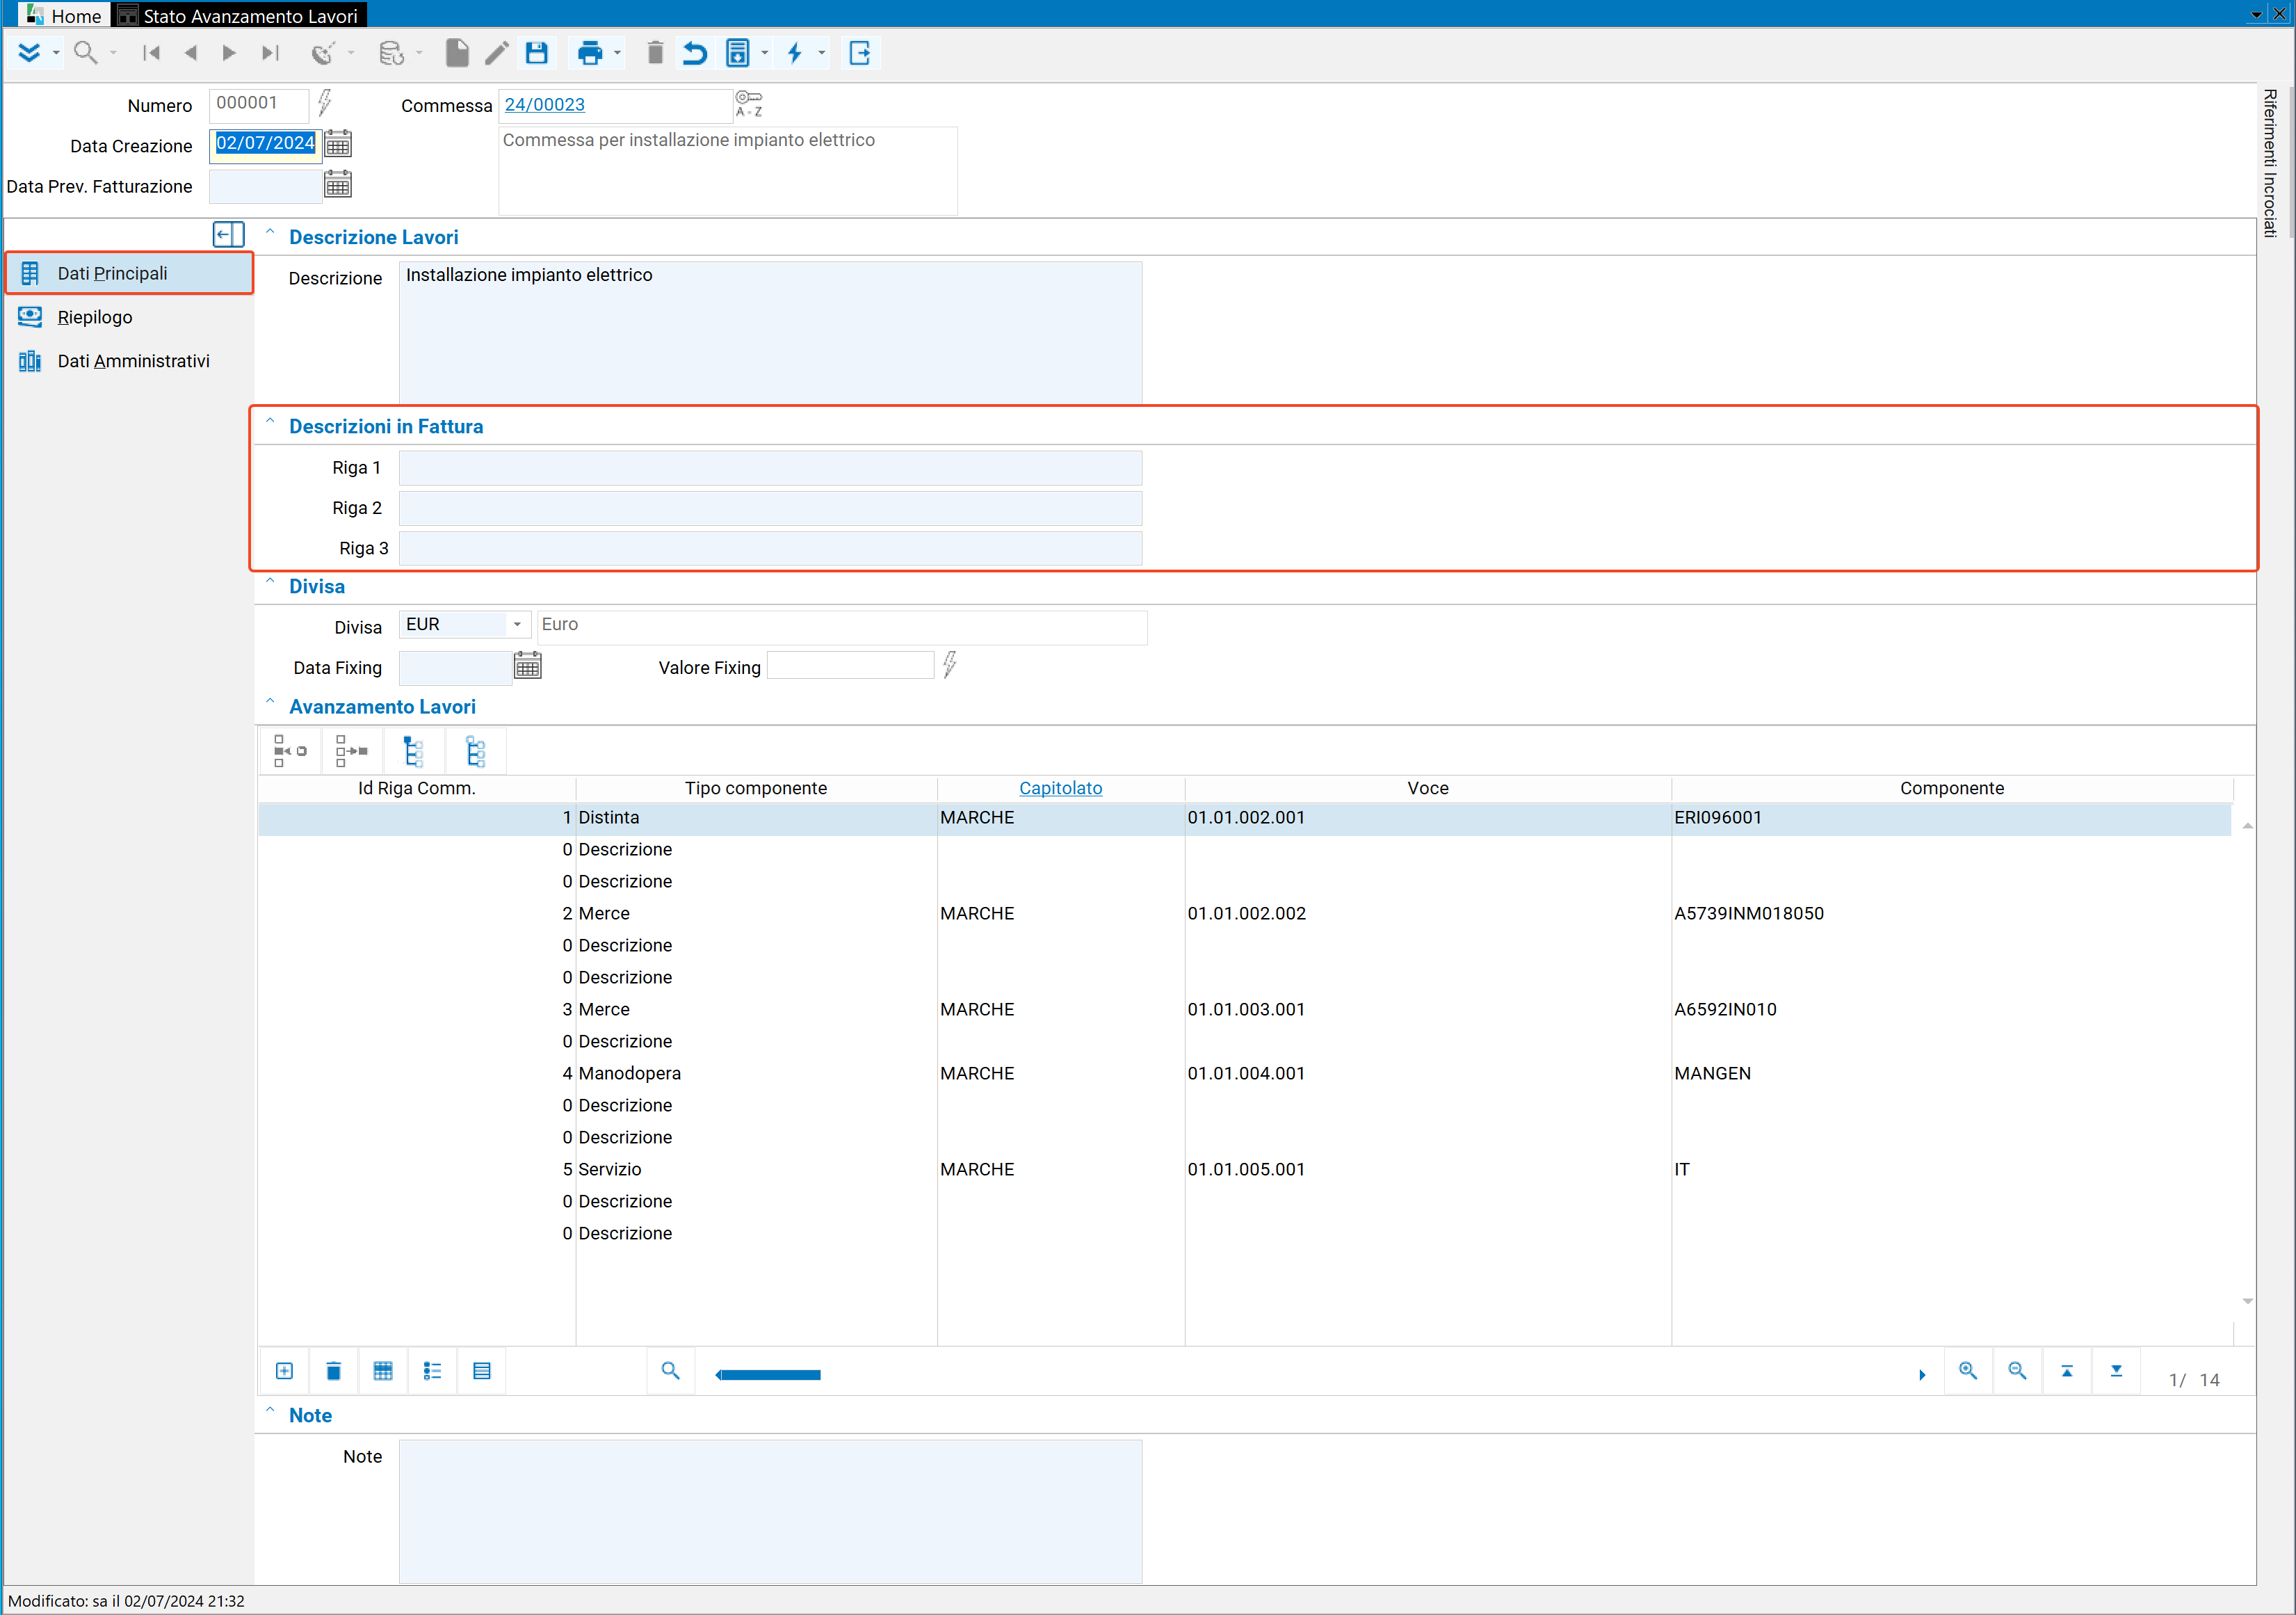The height and width of the screenshot is (1615, 2296).
Task: Open the lightning actions dropdown arrow
Action: 822,53
